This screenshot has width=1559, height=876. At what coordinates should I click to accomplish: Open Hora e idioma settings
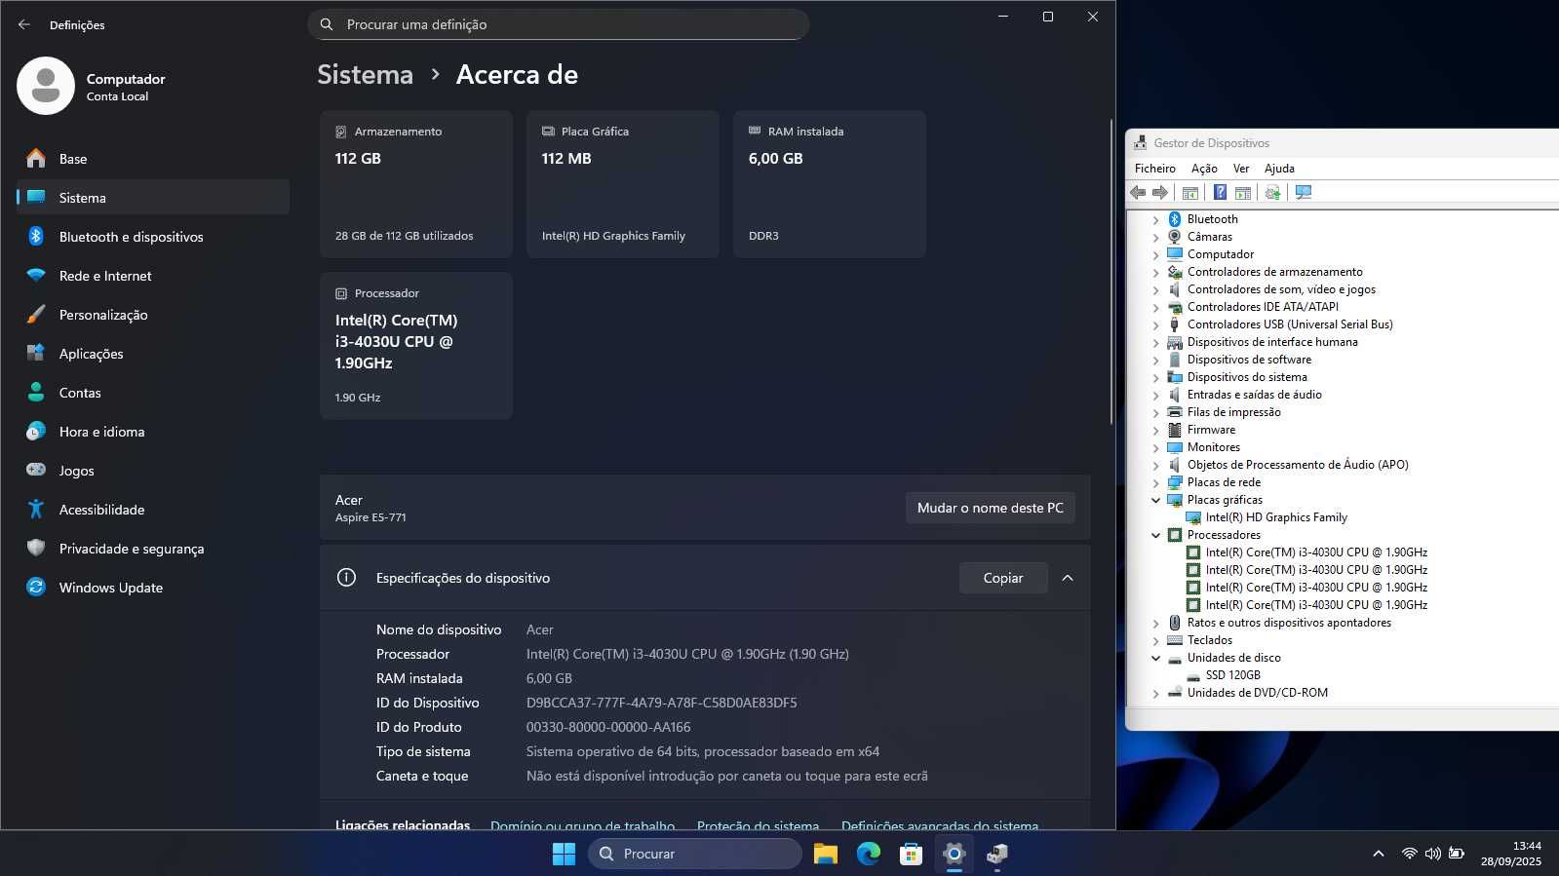(153, 432)
